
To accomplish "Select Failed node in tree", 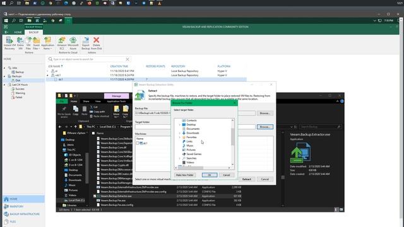I will (x=17, y=97).
